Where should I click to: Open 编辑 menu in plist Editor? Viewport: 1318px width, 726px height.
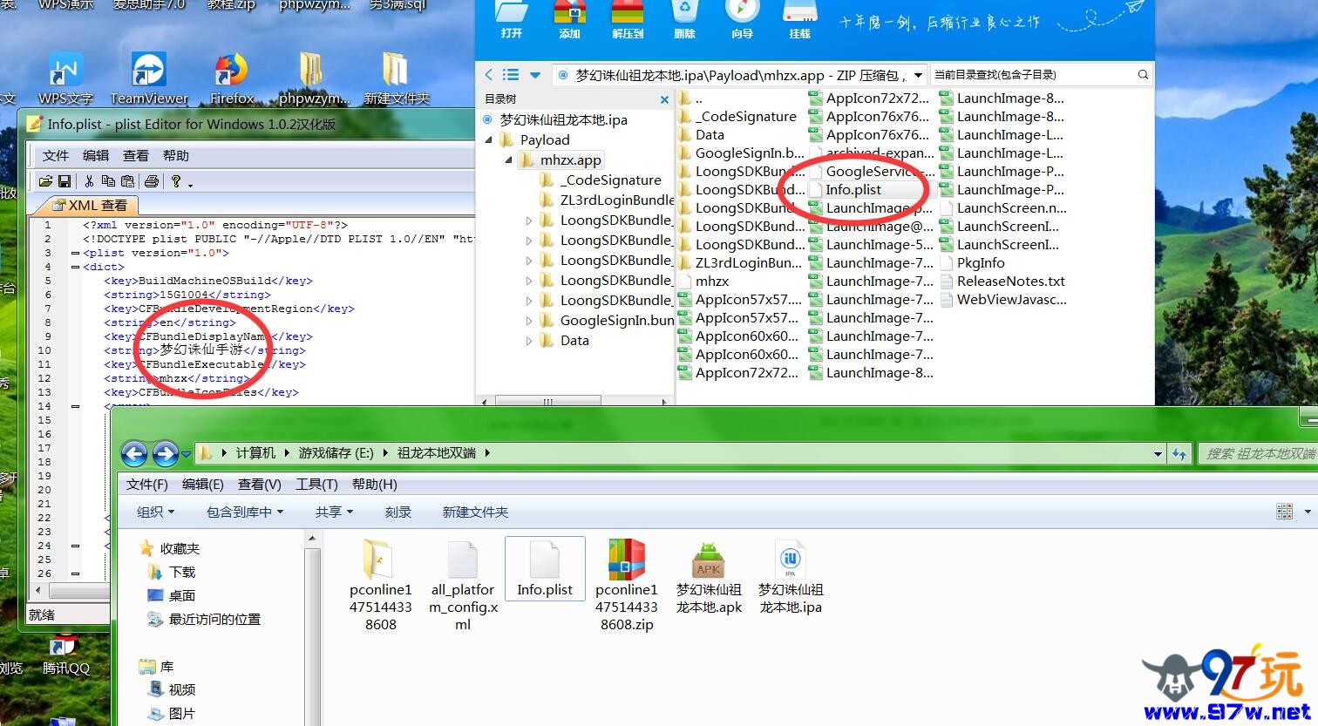(x=96, y=155)
